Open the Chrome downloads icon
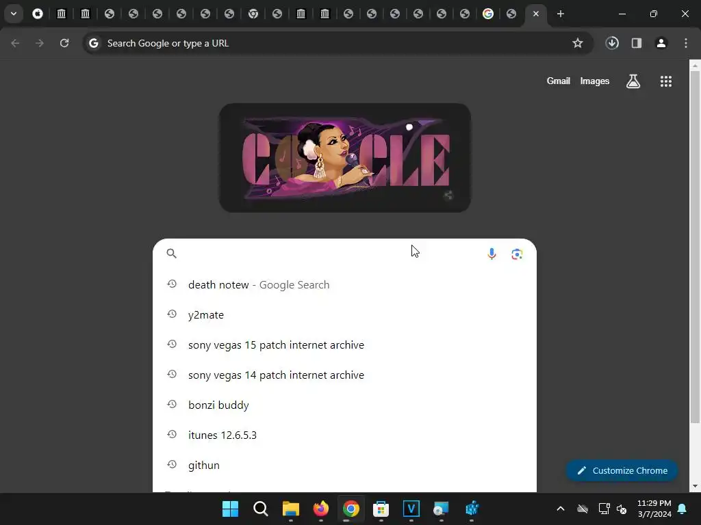The width and height of the screenshot is (701, 525). 612,43
